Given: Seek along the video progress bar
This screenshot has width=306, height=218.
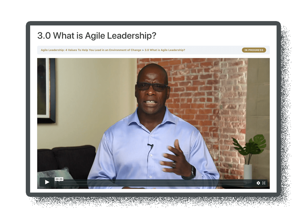Looking at the screenshot, I should pos(152,183).
